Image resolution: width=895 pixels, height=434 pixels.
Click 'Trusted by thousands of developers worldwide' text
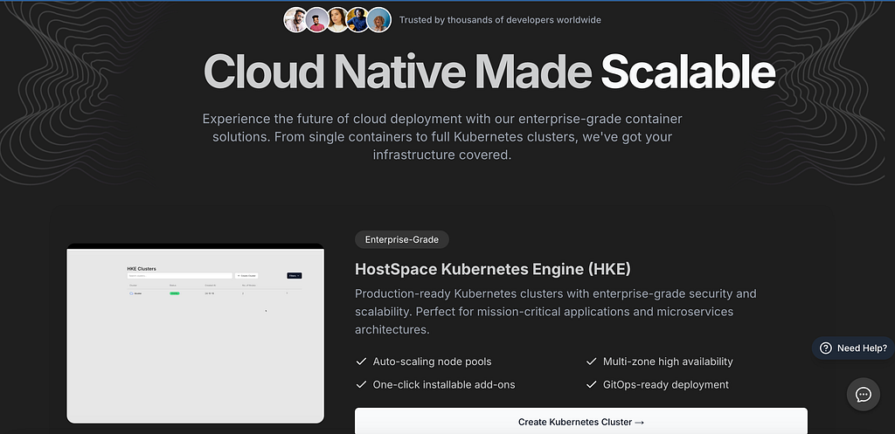(500, 20)
